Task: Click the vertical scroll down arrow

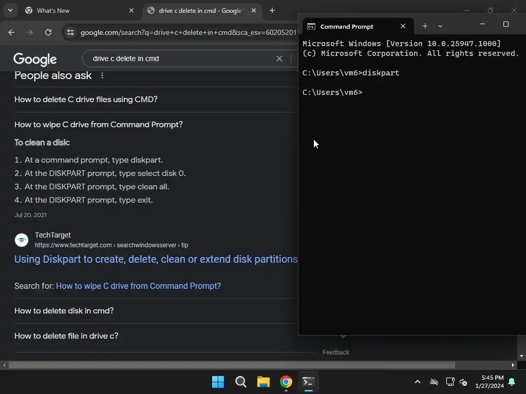Action: pos(521,356)
